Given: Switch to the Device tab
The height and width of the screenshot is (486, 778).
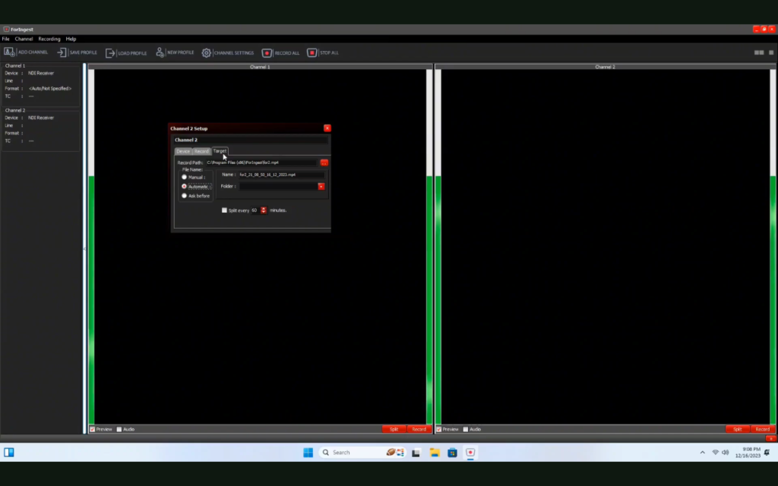Looking at the screenshot, I should point(183,151).
